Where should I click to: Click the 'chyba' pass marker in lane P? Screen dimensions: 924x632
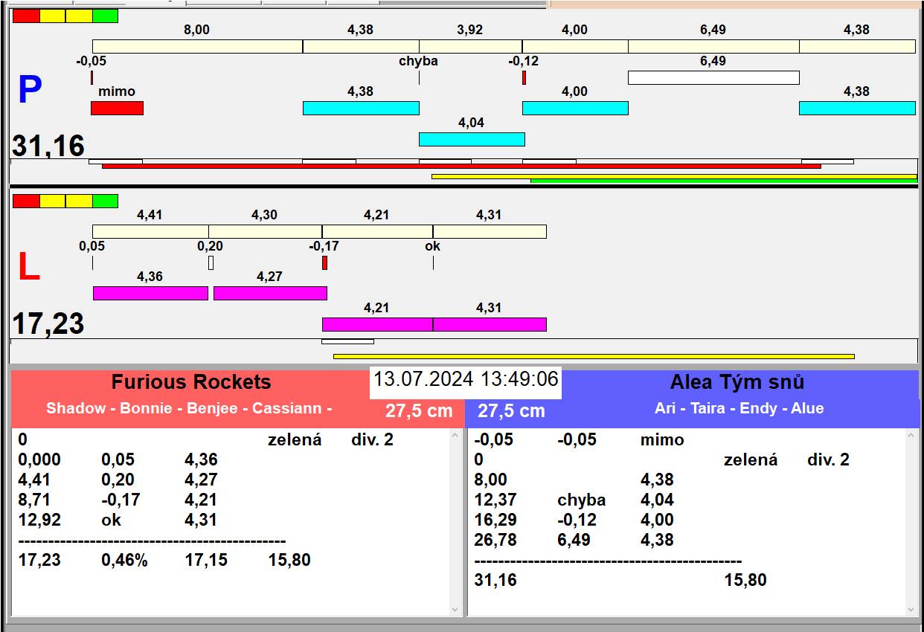click(x=419, y=77)
